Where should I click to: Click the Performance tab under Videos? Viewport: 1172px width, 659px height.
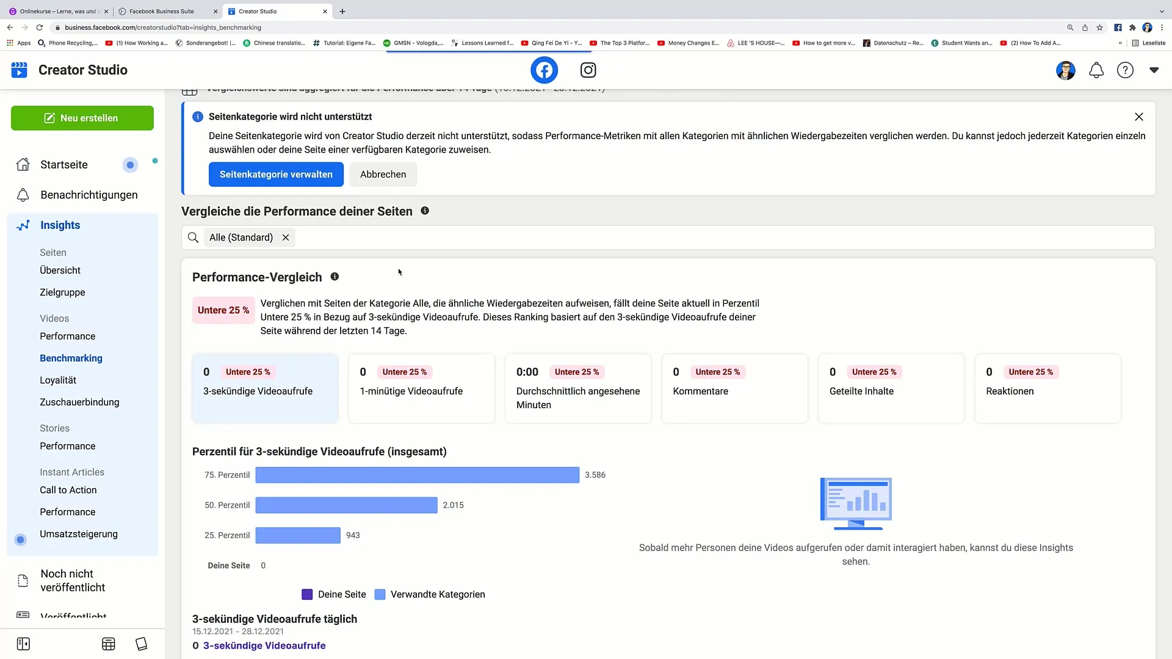[68, 336]
